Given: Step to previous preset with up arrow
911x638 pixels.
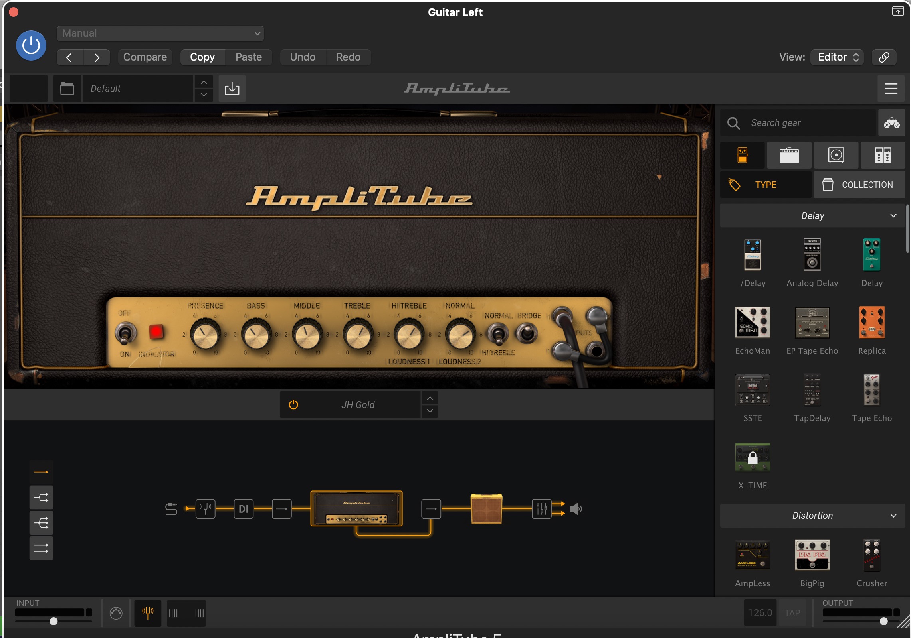Looking at the screenshot, I should 204,82.
